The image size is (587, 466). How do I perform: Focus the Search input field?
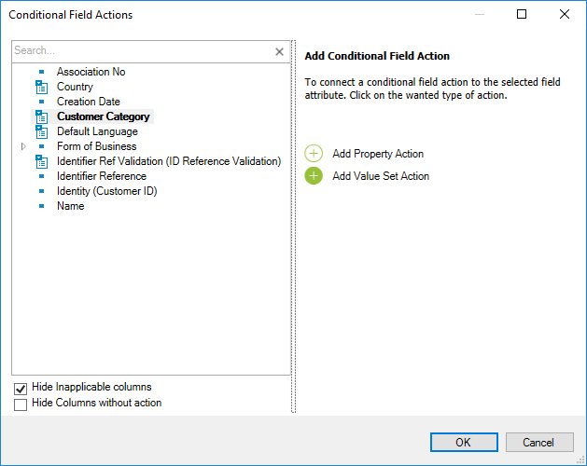142,51
